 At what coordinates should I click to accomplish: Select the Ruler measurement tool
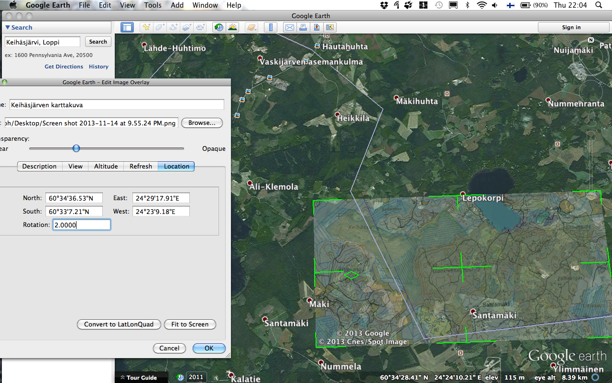point(271,27)
